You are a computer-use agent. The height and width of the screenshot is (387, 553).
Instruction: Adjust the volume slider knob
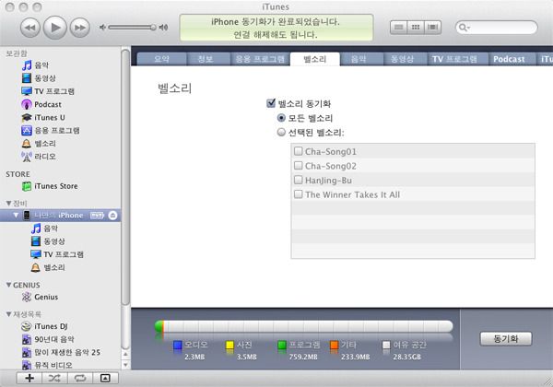(x=153, y=27)
